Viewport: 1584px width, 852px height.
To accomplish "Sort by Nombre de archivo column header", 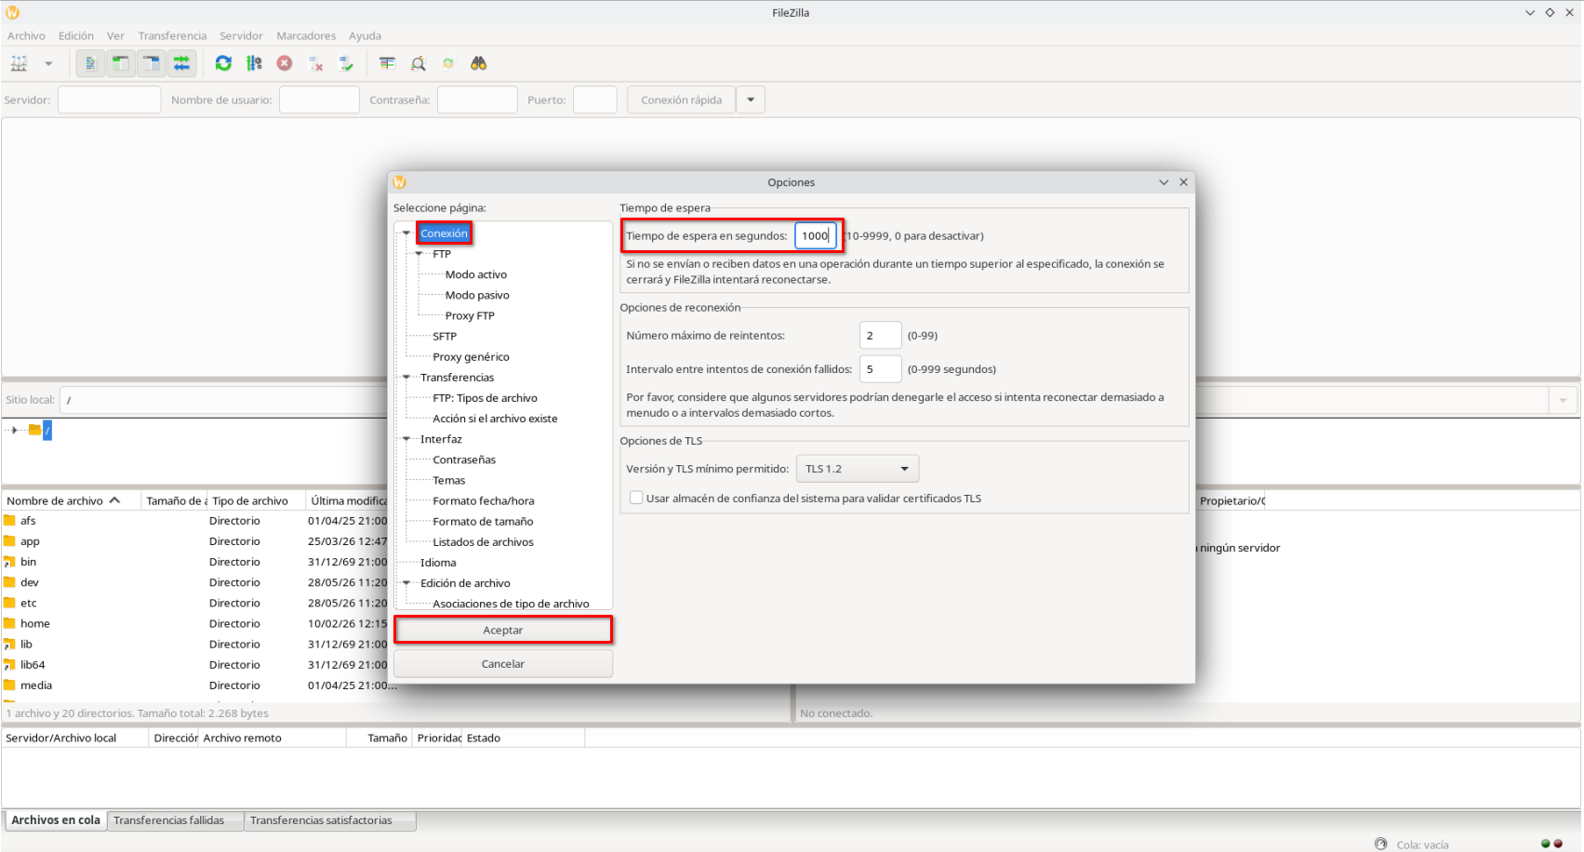I will pyautogui.click(x=71, y=500).
